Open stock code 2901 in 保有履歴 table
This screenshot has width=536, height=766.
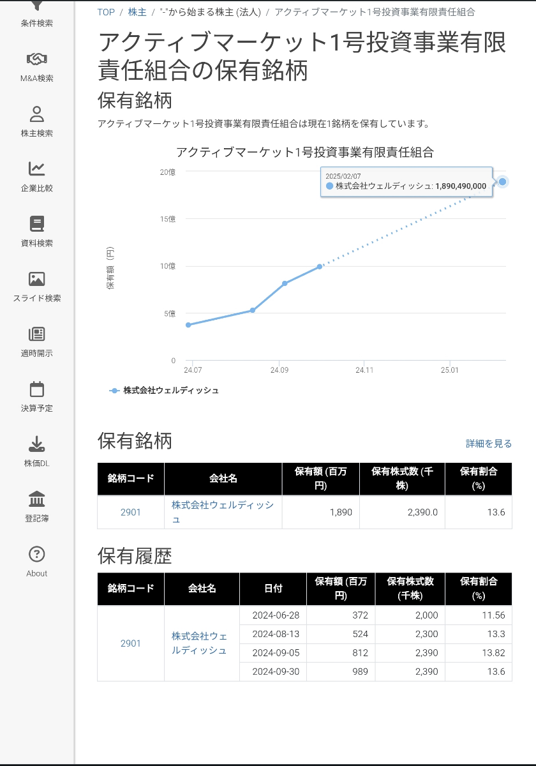click(x=130, y=643)
